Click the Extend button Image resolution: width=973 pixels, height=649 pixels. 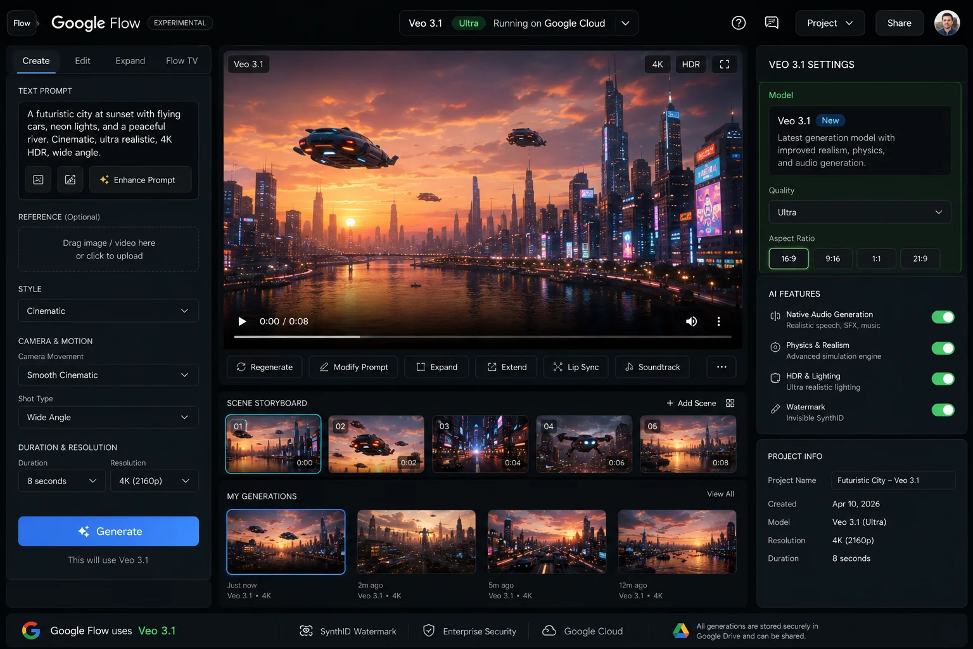tap(506, 367)
